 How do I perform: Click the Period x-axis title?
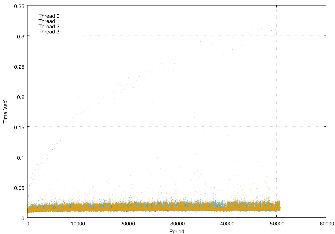point(177,231)
